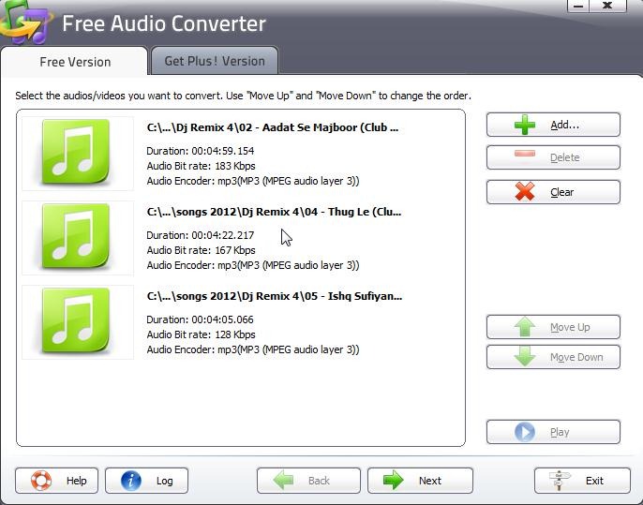Select the music thumbnail for Aadat Se Majboor
643x505 pixels.
pyautogui.click(x=76, y=152)
